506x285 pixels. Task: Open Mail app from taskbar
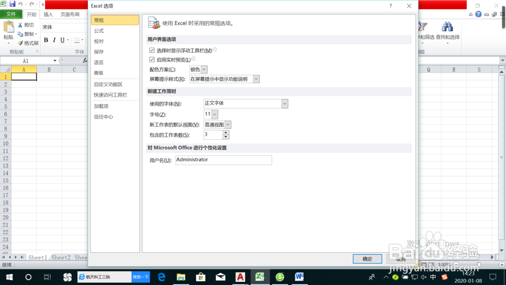point(221,277)
